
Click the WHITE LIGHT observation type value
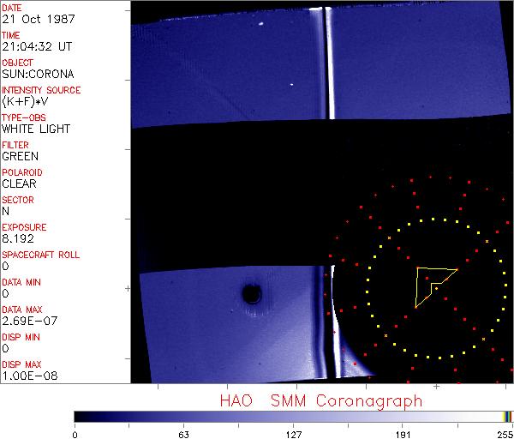[x=36, y=129]
